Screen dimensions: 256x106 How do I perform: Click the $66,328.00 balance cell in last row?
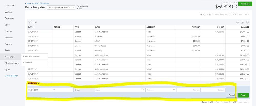click(238, 79)
